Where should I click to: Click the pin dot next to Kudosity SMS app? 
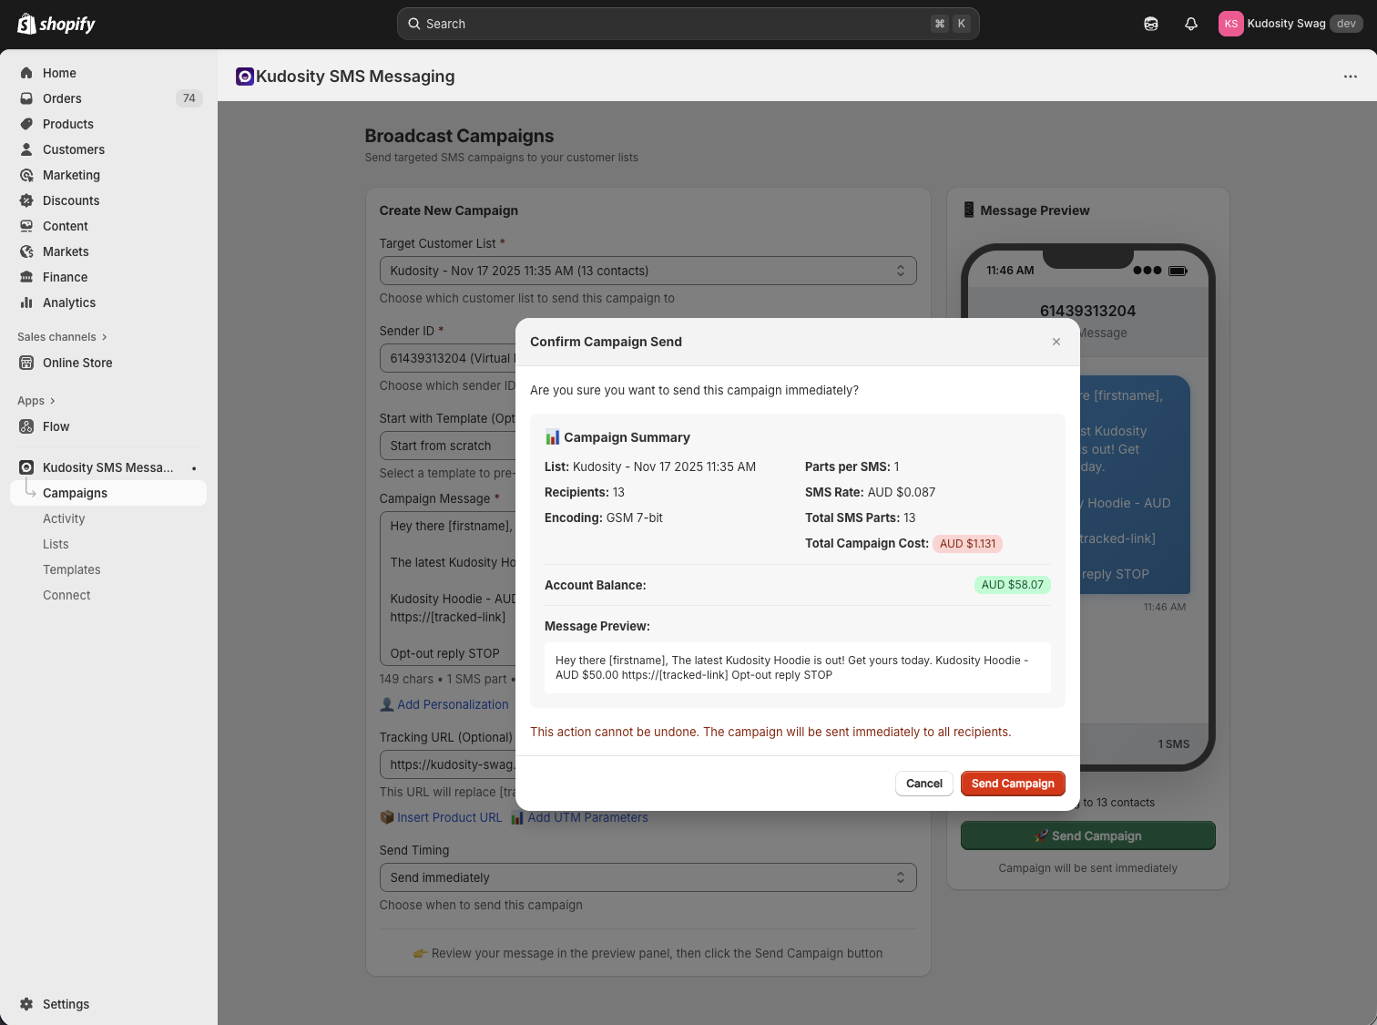(x=194, y=468)
